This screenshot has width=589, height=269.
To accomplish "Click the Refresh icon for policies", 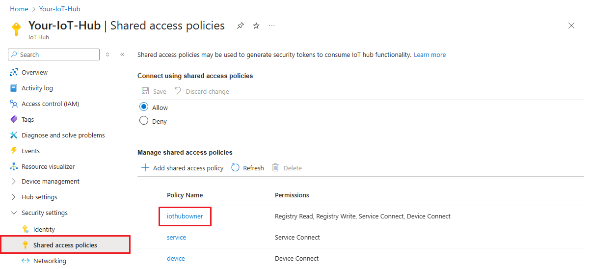I will pyautogui.click(x=236, y=168).
